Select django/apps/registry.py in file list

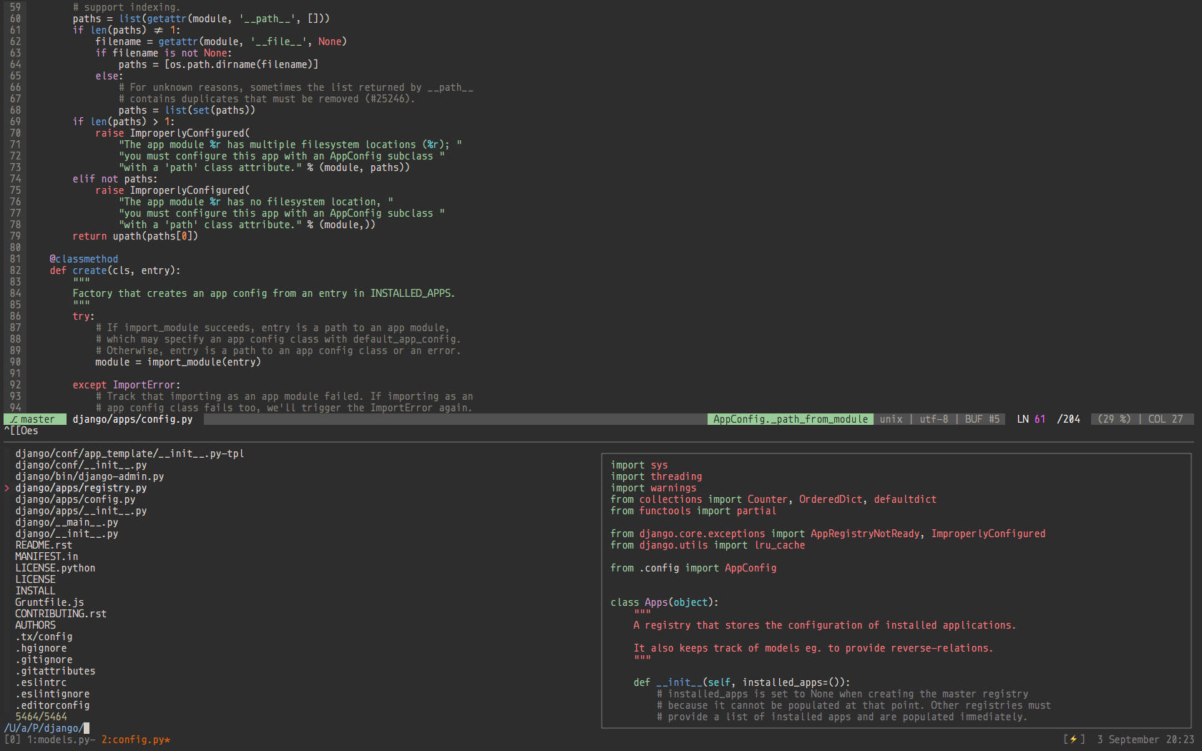pos(81,488)
